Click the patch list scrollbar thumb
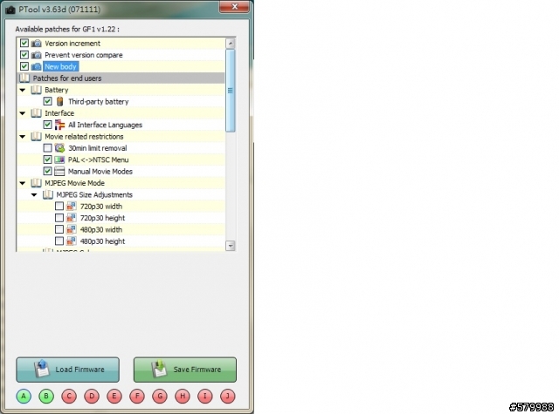559x414 pixels. point(231,91)
